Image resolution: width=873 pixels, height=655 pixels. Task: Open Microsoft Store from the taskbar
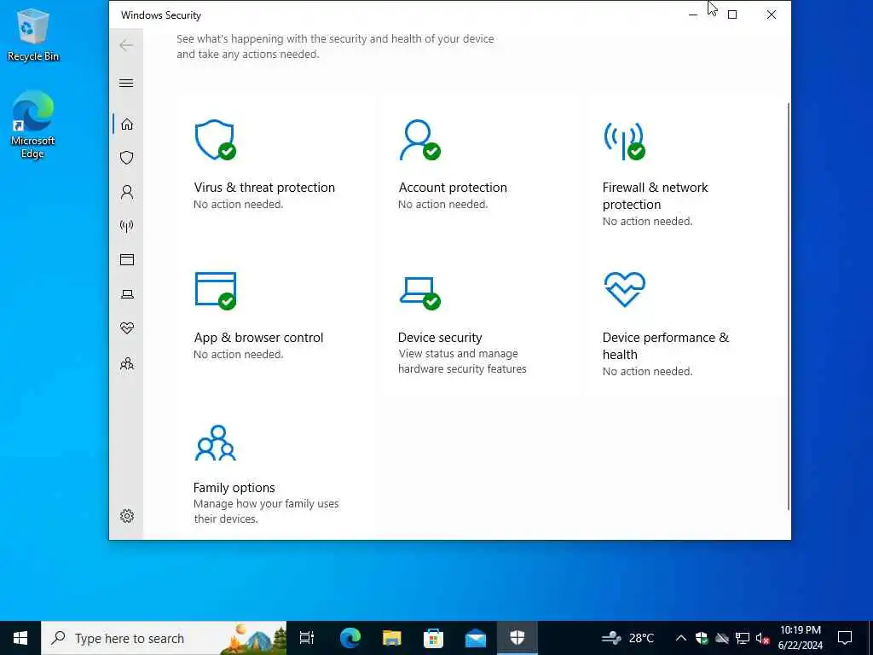[x=433, y=638]
